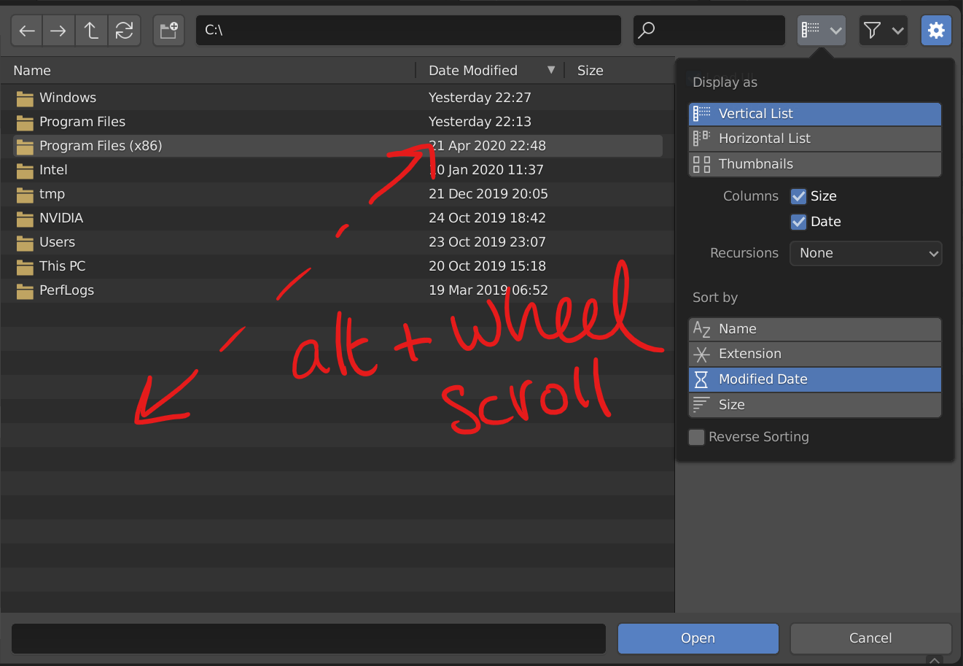This screenshot has width=963, height=666.
Task: Select the tmp folder
Action: tap(338, 194)
